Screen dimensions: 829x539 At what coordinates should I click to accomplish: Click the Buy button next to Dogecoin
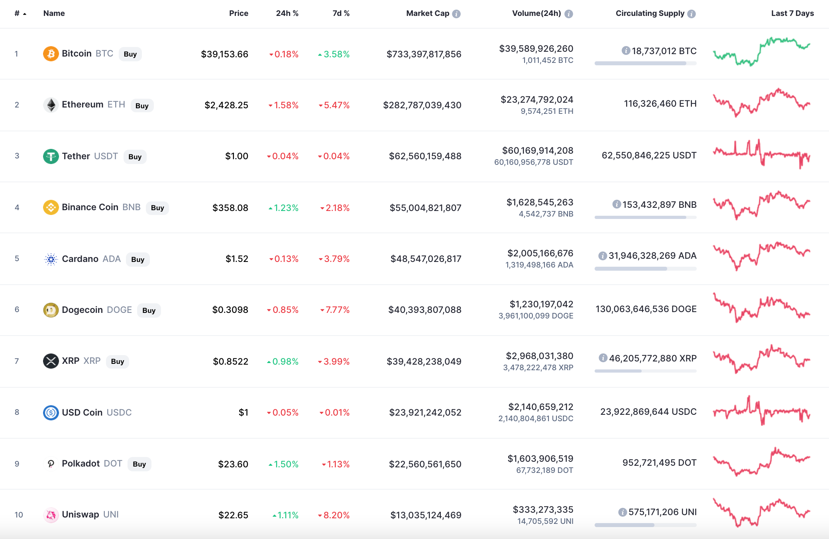pyautogui.click(x=149, y=311)
